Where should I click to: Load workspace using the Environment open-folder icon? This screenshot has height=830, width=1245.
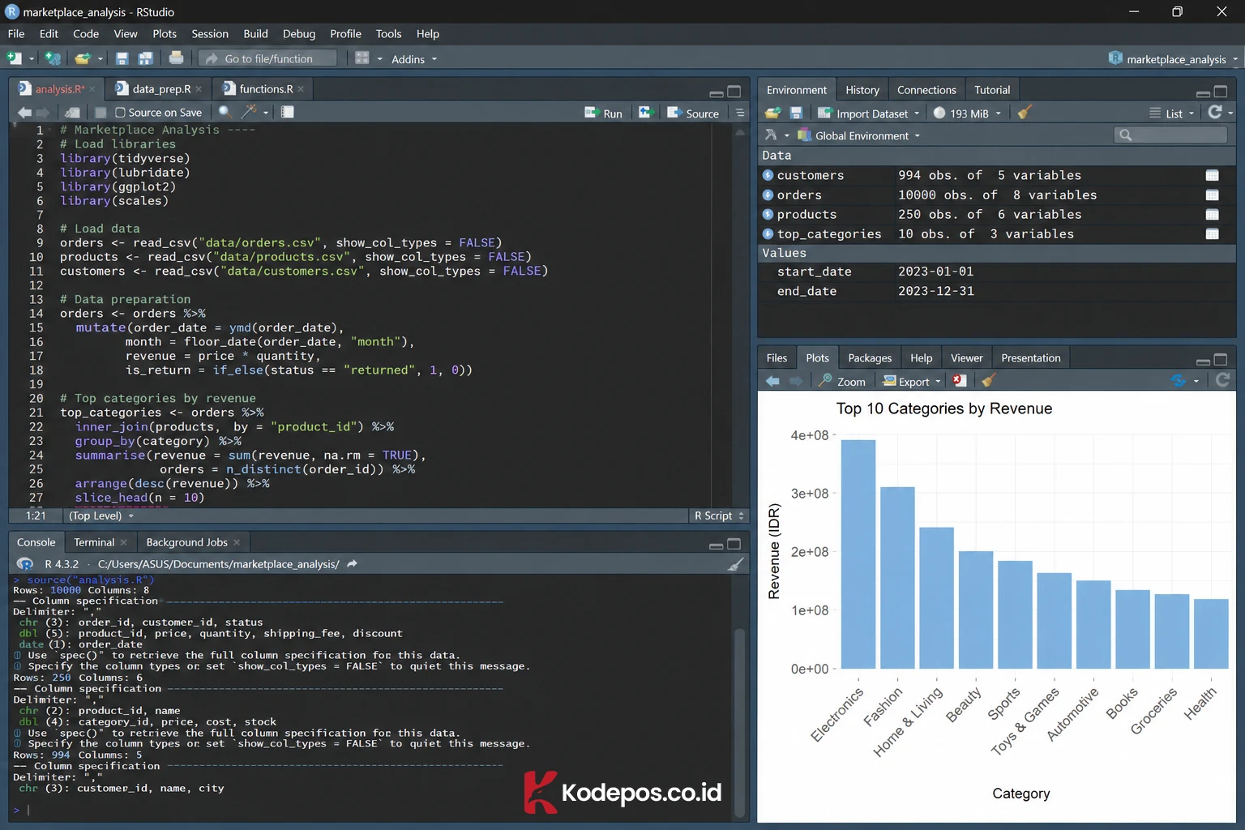click(x=772, y=113)
